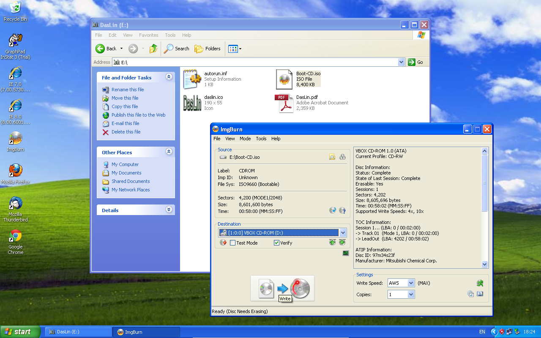The image size is (541, 338).
Task: Click the audio disc icon beside Time
Action: click(332, 210)
